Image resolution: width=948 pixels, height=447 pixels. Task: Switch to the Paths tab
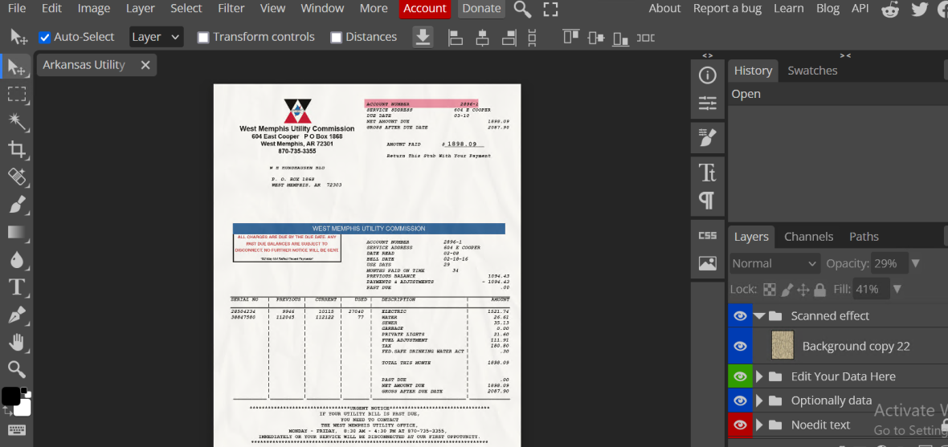864,237
